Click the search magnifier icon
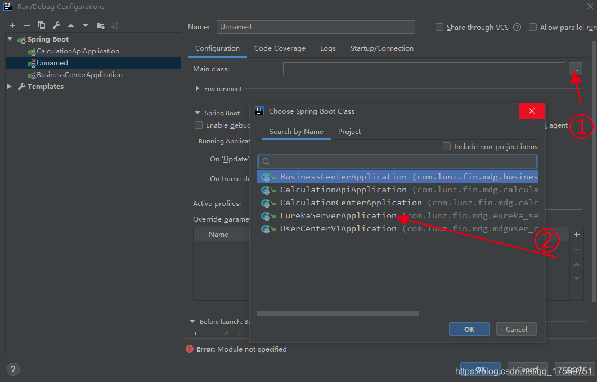Screen dimensions: 597x382 [x=266, y=161]
